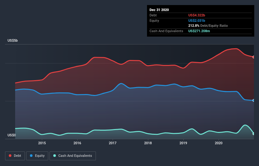259x166 pixels.
Task: Click the 2019 x-axis label
Action: (x=183, y=143)
